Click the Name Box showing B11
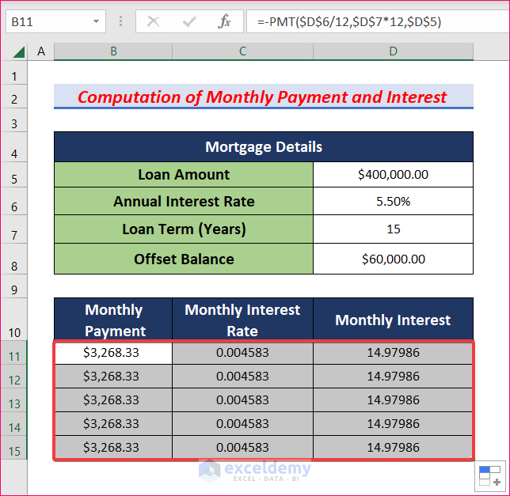 coord(55,22)
